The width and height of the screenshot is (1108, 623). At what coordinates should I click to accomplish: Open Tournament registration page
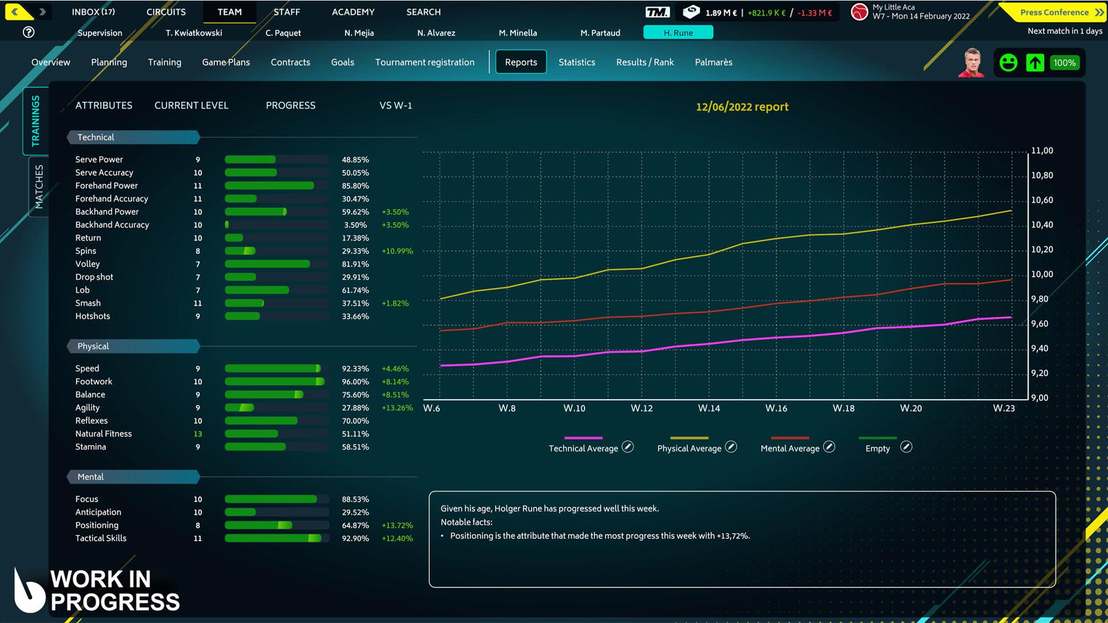tap(425, 62)
